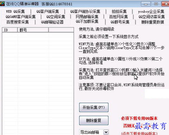Click the 删除重复 button
The width and height of the screenshot is (169, 135).
click(94, 120)
